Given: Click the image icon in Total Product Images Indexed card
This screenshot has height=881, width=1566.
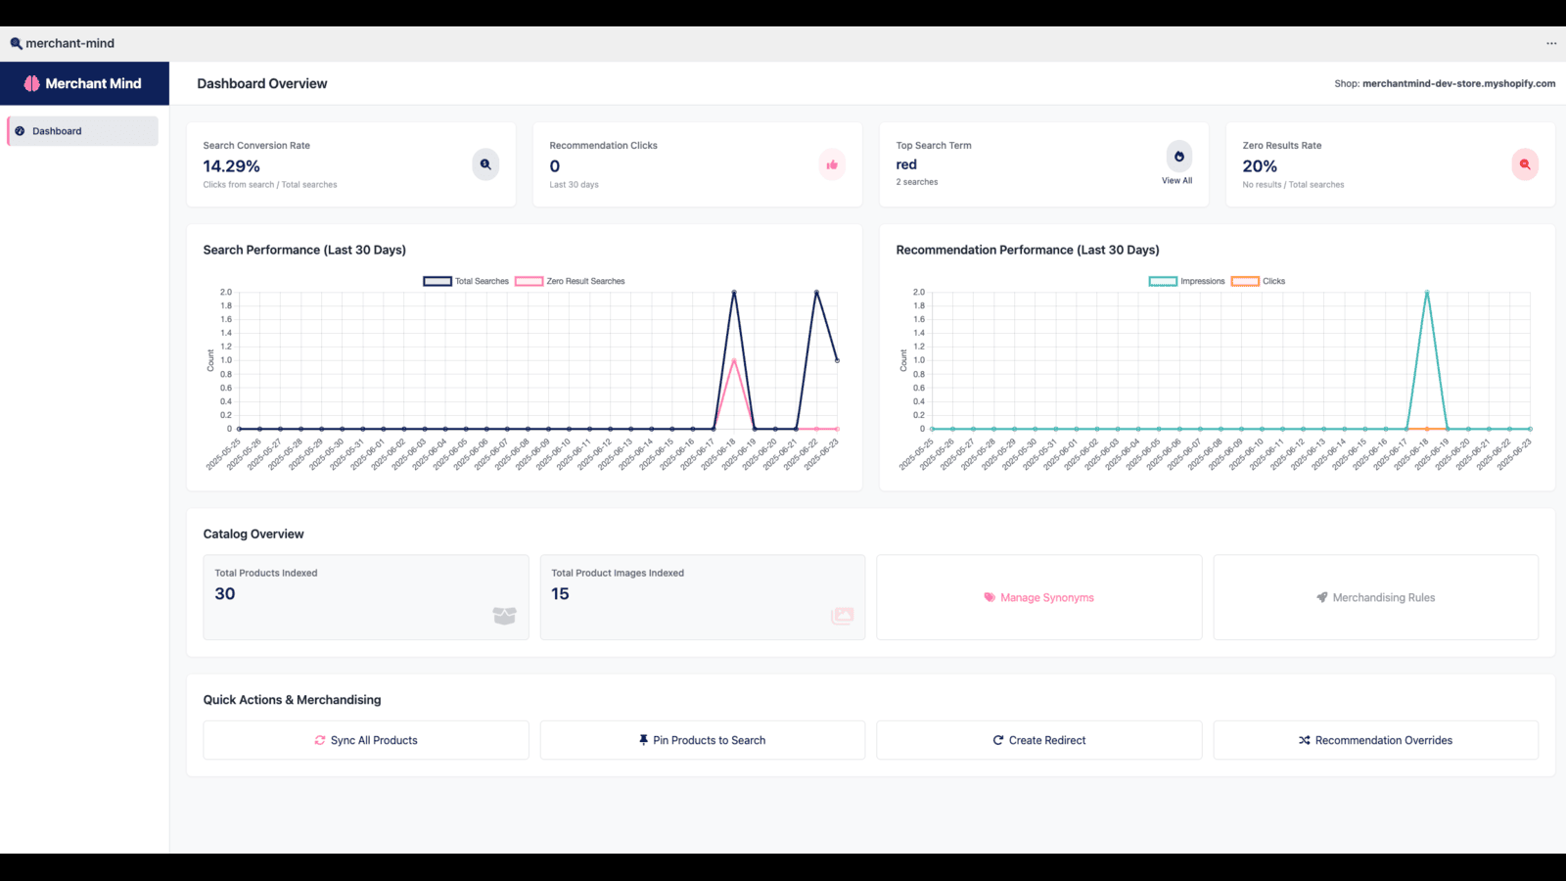Looking at the screenshot, I should [842, 616].
